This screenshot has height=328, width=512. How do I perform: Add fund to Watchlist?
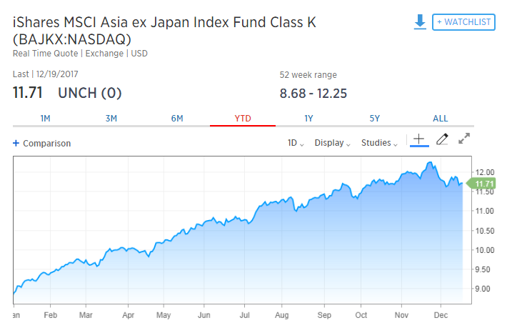(463, 22)
